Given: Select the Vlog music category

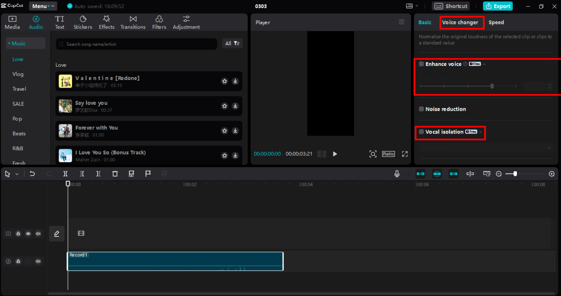Looking at the screenshot, I should (x=18, y=74).
